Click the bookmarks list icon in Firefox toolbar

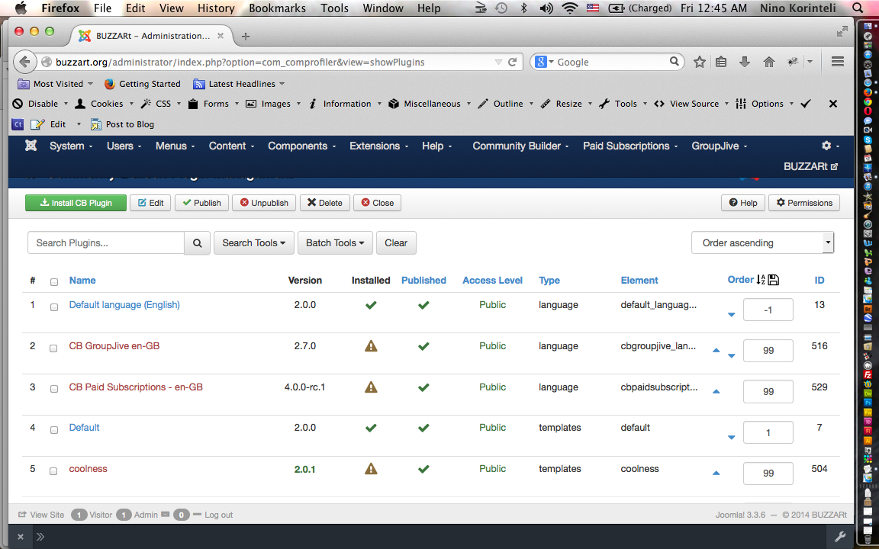coord(722,63)
